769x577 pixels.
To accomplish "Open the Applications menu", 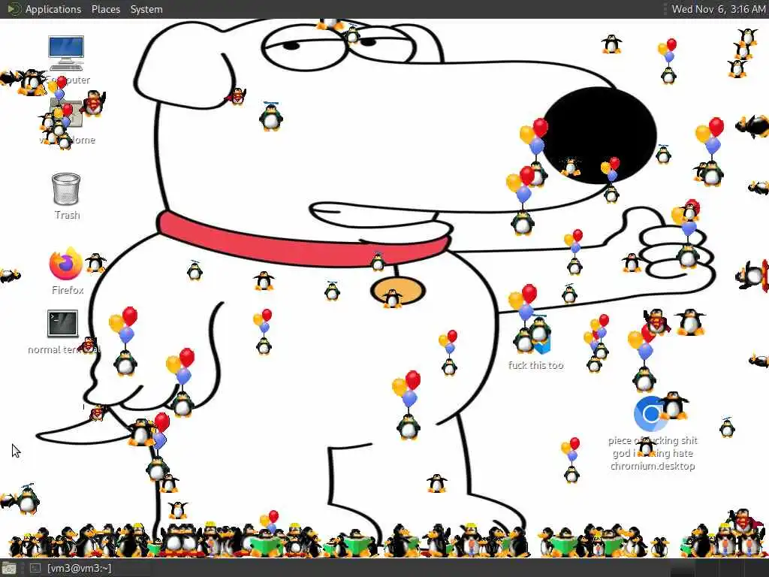I will tap(44, 9).
